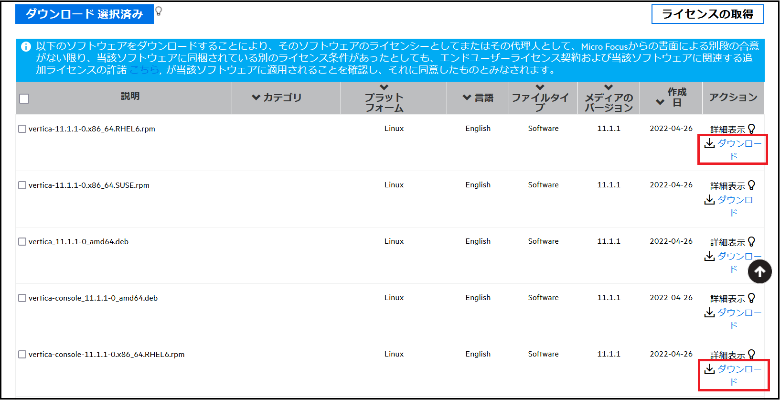Expand the 言語 column filter
This screenshot has width=780, height=400.
(467, 97)
